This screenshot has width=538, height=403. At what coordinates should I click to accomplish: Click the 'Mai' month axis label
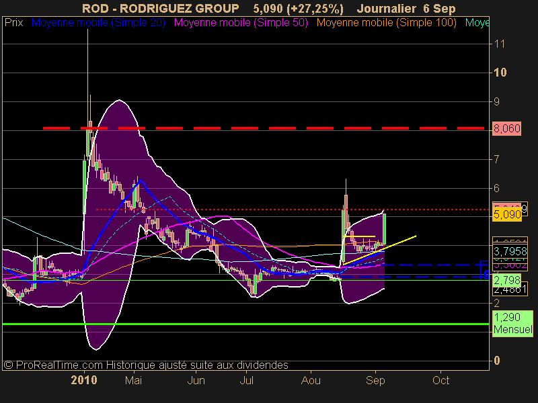(133, 380)
